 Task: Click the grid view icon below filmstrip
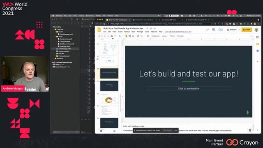tap(114, 131)
